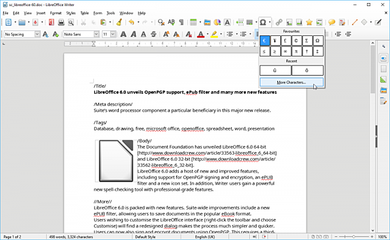Open the No Spacing paragraph style dropdown

pos(37,34)
